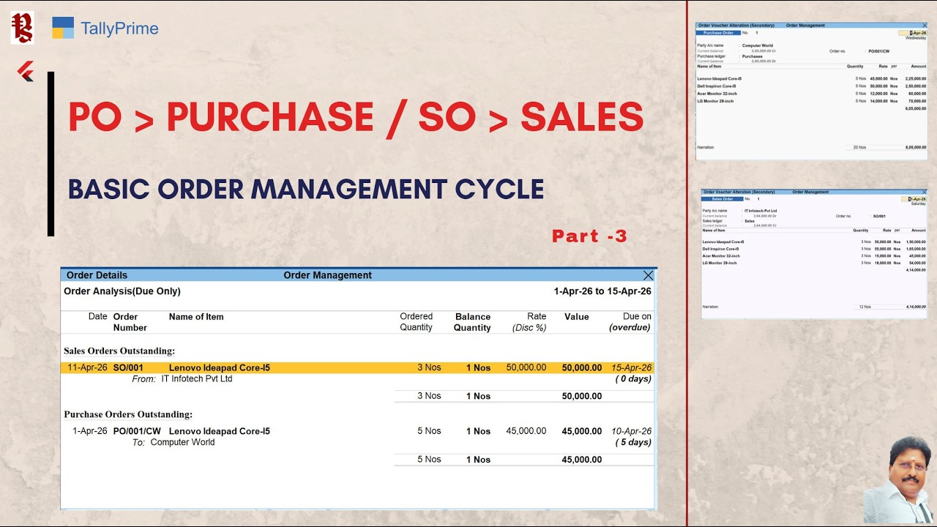Click the party name IT Infotech Pvt Ltd

[197, 379]
